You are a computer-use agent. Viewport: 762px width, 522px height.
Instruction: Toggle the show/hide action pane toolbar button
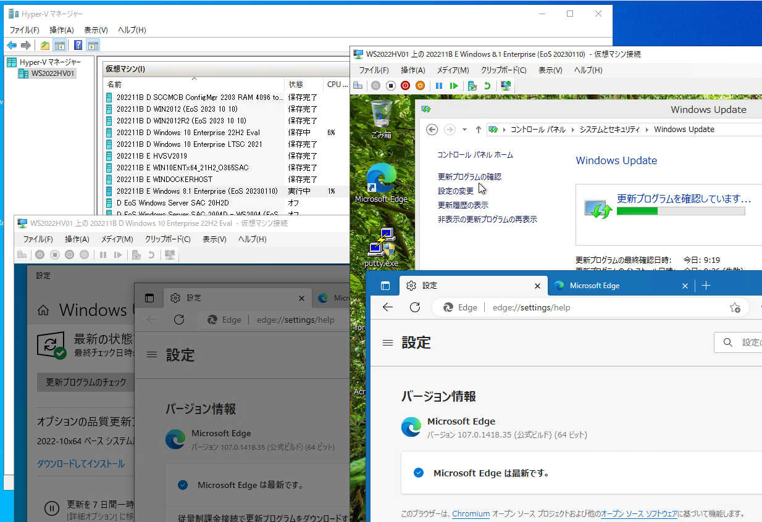93,45
